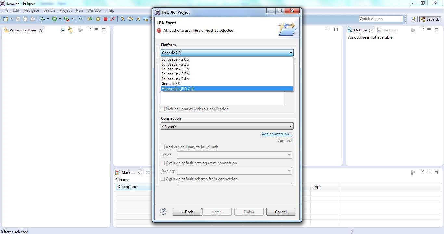
Task: Toggle Skip All Breakpoints icon
Action: click(80, 19)
